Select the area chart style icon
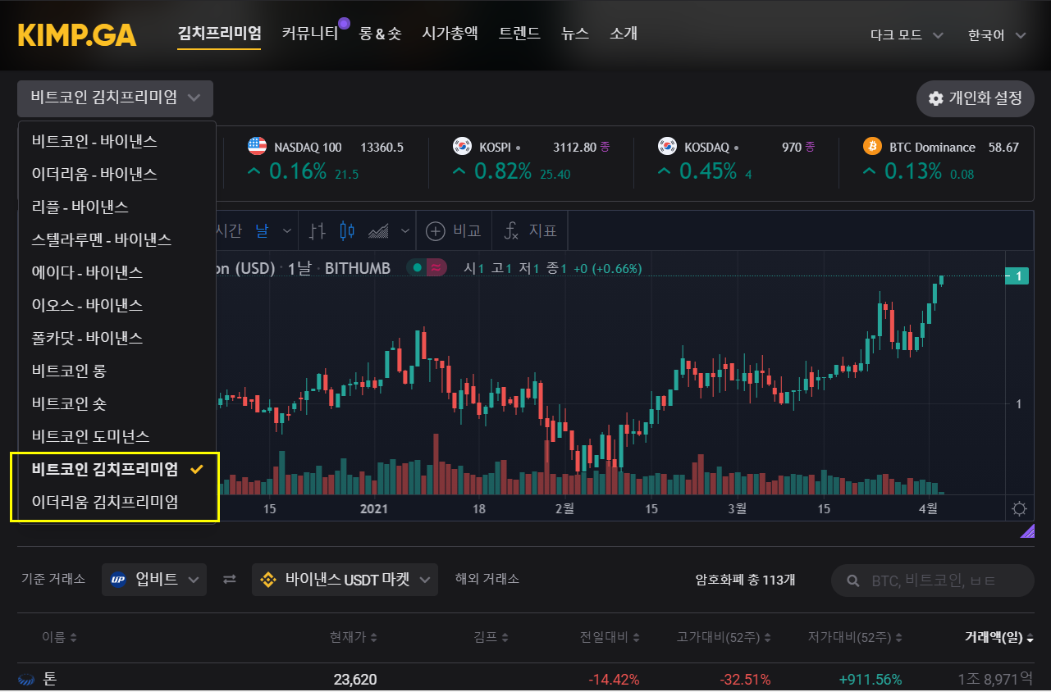The image size is (1051, 692). (x=378, y=231)
